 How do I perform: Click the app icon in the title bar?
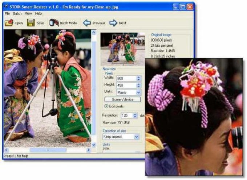6,7
